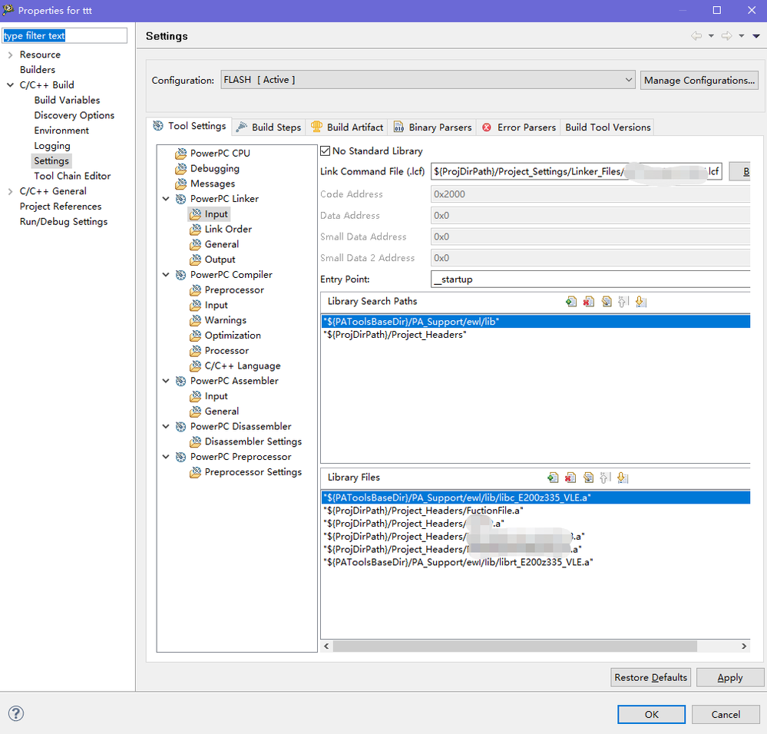Move Library Search Path up
The height and width of the screenshot is (734, 767).
623,302
